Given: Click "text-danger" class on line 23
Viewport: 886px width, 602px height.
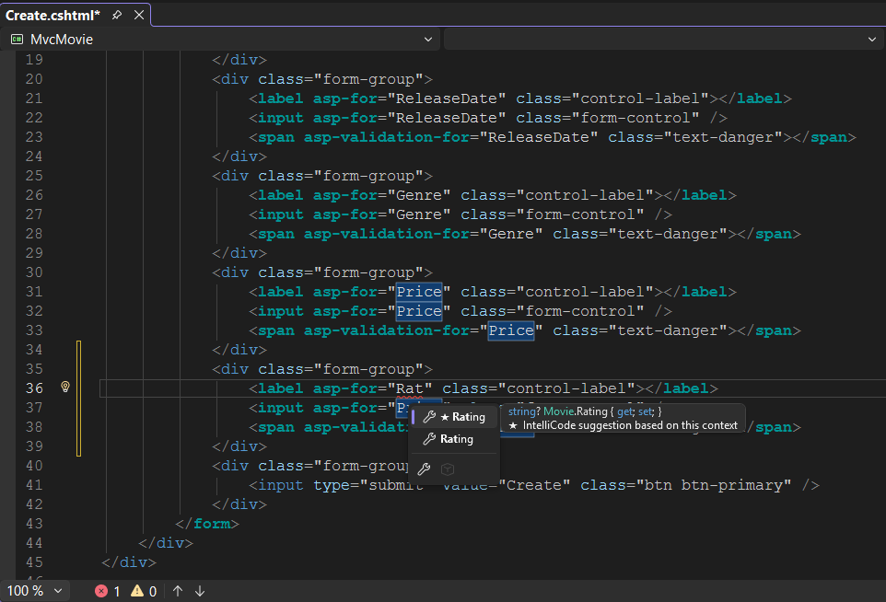Looking at the screenshot, I should click(x=723, y=137).
